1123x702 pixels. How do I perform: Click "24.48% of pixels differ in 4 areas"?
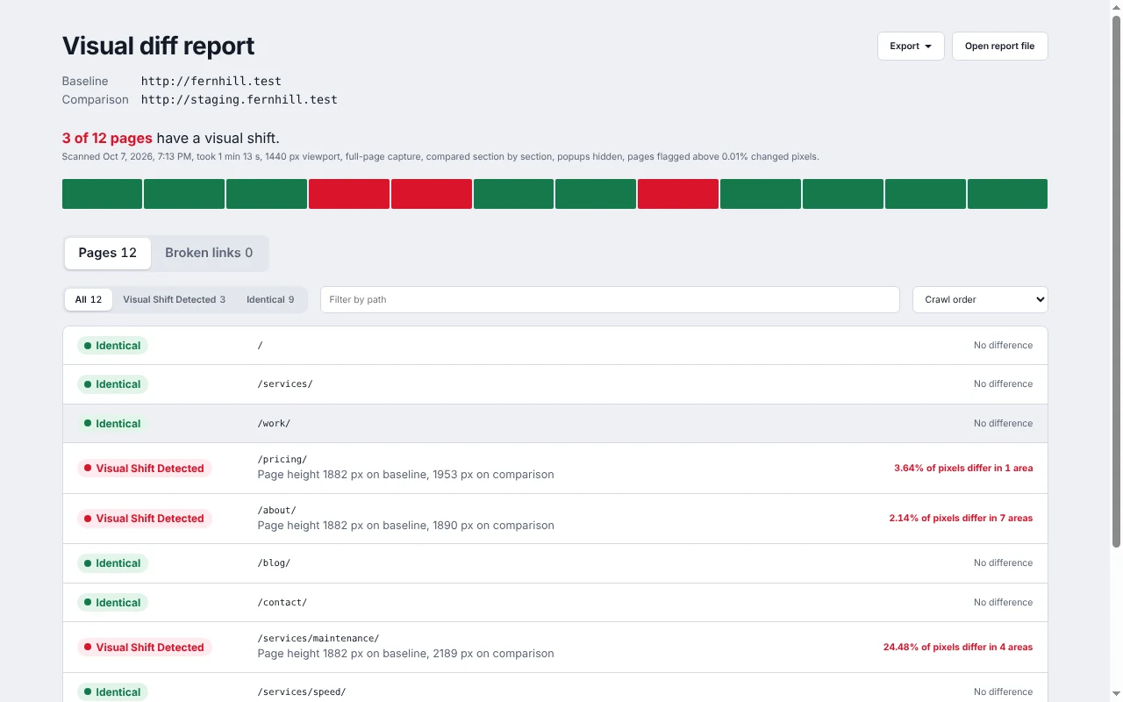point(958,648)
